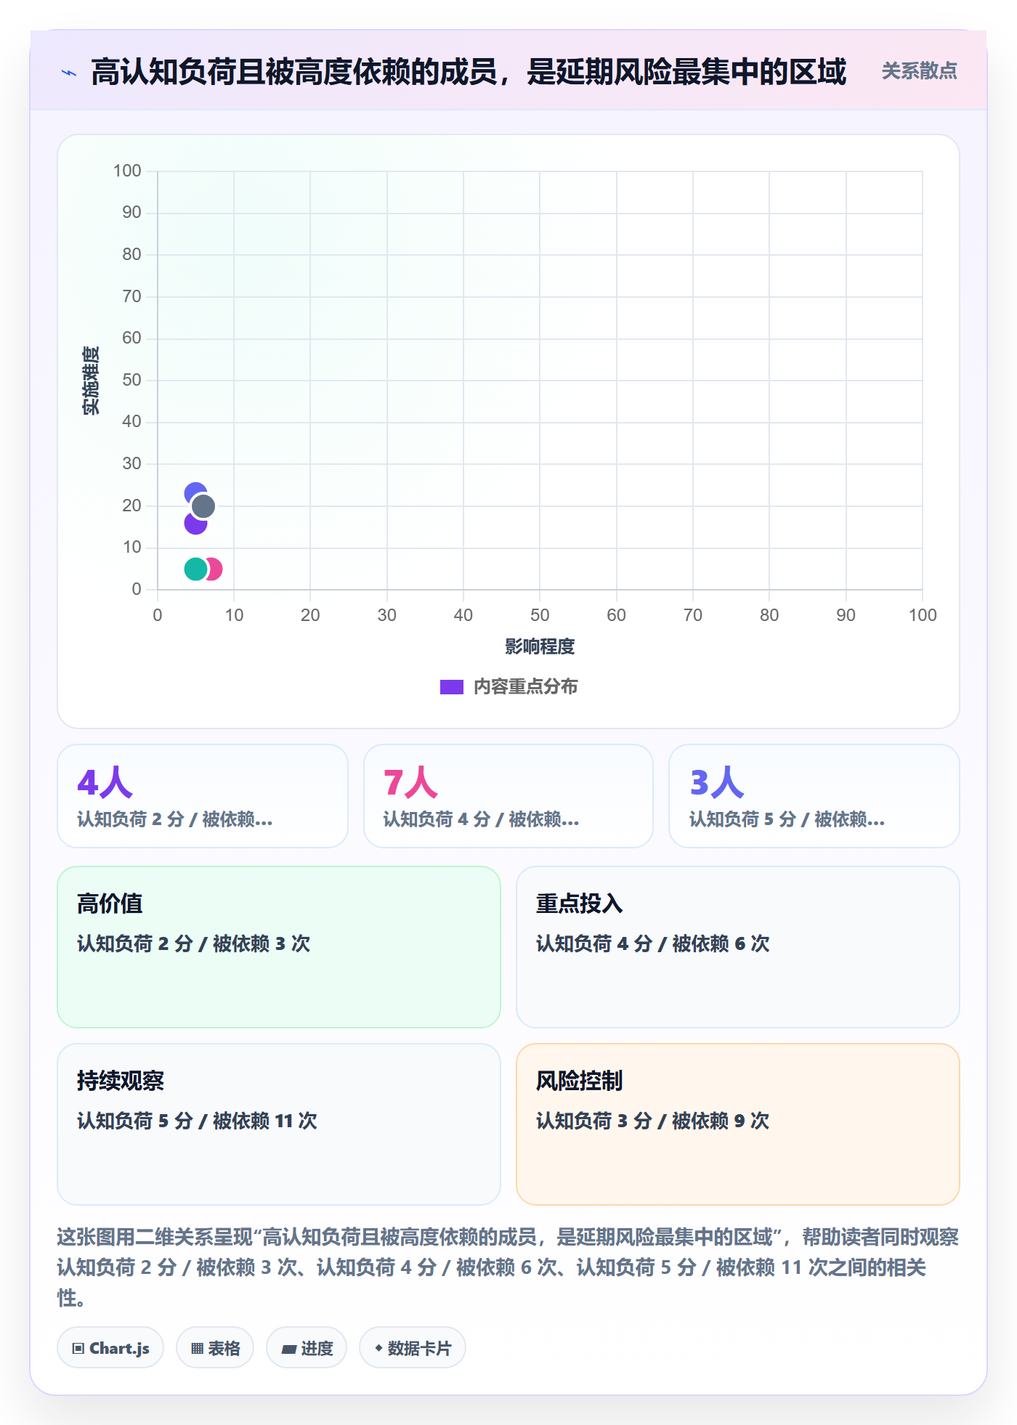Viewport: 1017px width, 1425px height.
Task: Click the purple legend color swatch
Action: [x=452, y=687]
